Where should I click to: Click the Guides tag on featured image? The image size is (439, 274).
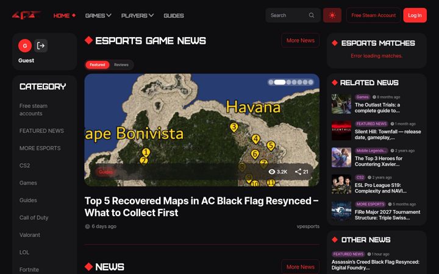pyautogui.click(x=105, y=172)
